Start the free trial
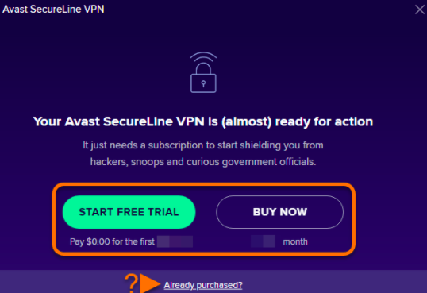427x293 pixels. pos(129,212)
